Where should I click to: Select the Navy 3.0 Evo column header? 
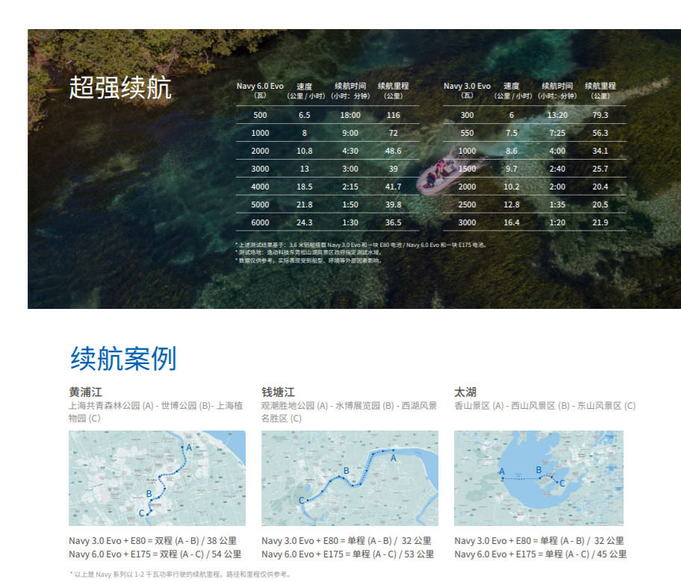pyautogui.click(x=467, y=90)
